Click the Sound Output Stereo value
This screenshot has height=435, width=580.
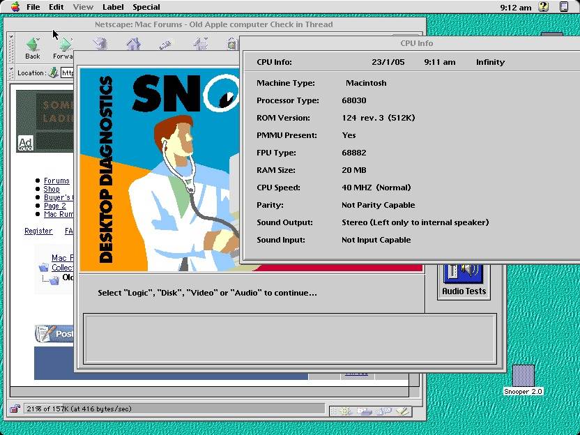(415, 222)
